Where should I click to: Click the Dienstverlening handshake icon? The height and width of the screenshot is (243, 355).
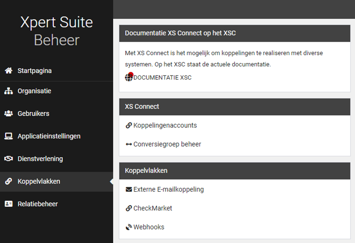(8, 159)
